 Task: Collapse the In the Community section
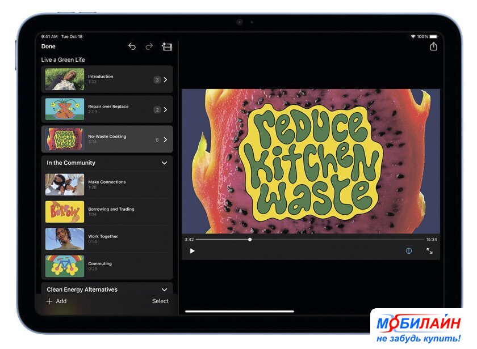(164, 163)
